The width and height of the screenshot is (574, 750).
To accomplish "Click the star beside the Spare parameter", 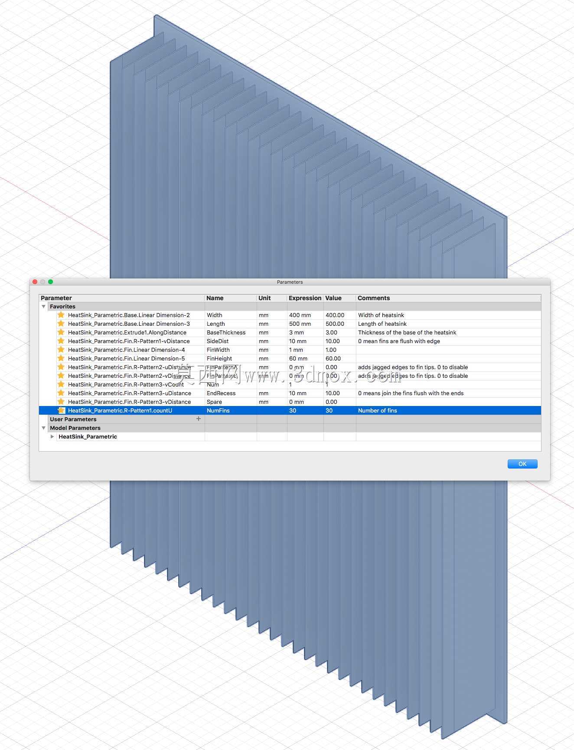I will (61, 402).
